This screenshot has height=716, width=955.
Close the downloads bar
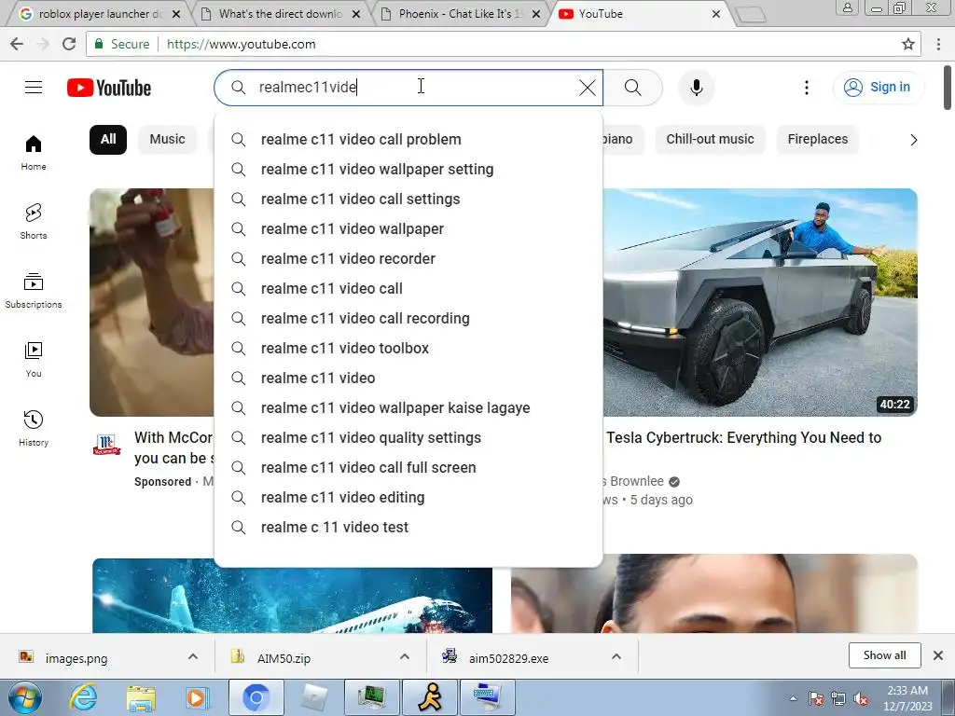(938, 655)
